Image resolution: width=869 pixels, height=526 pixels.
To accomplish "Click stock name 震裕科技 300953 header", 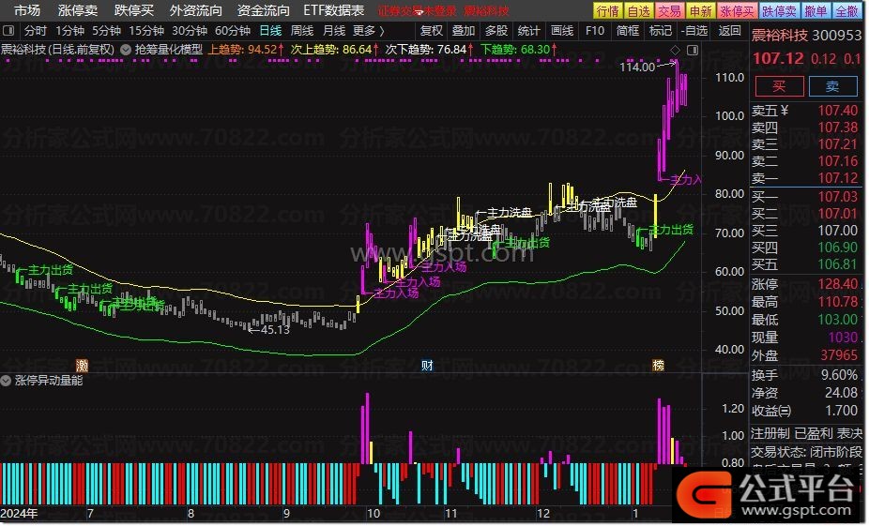I will pos(807,36).
